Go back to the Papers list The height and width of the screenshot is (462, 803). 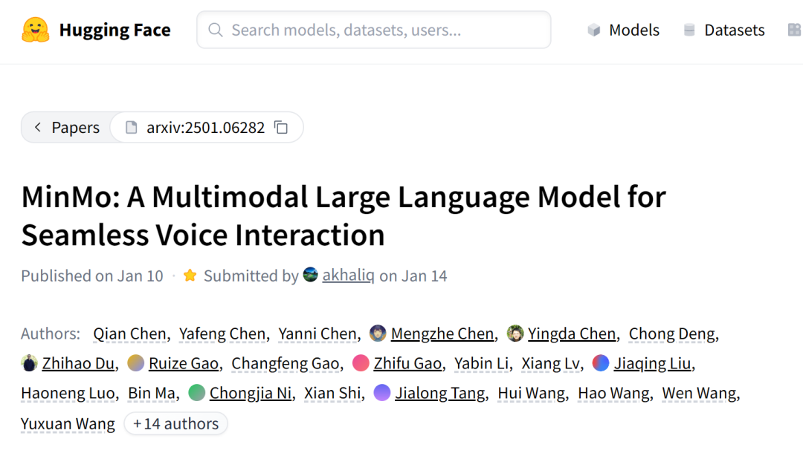click(67, 128)
